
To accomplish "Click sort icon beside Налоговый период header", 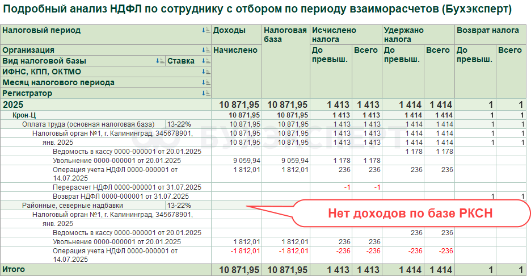I will click(x=206, y=31).
